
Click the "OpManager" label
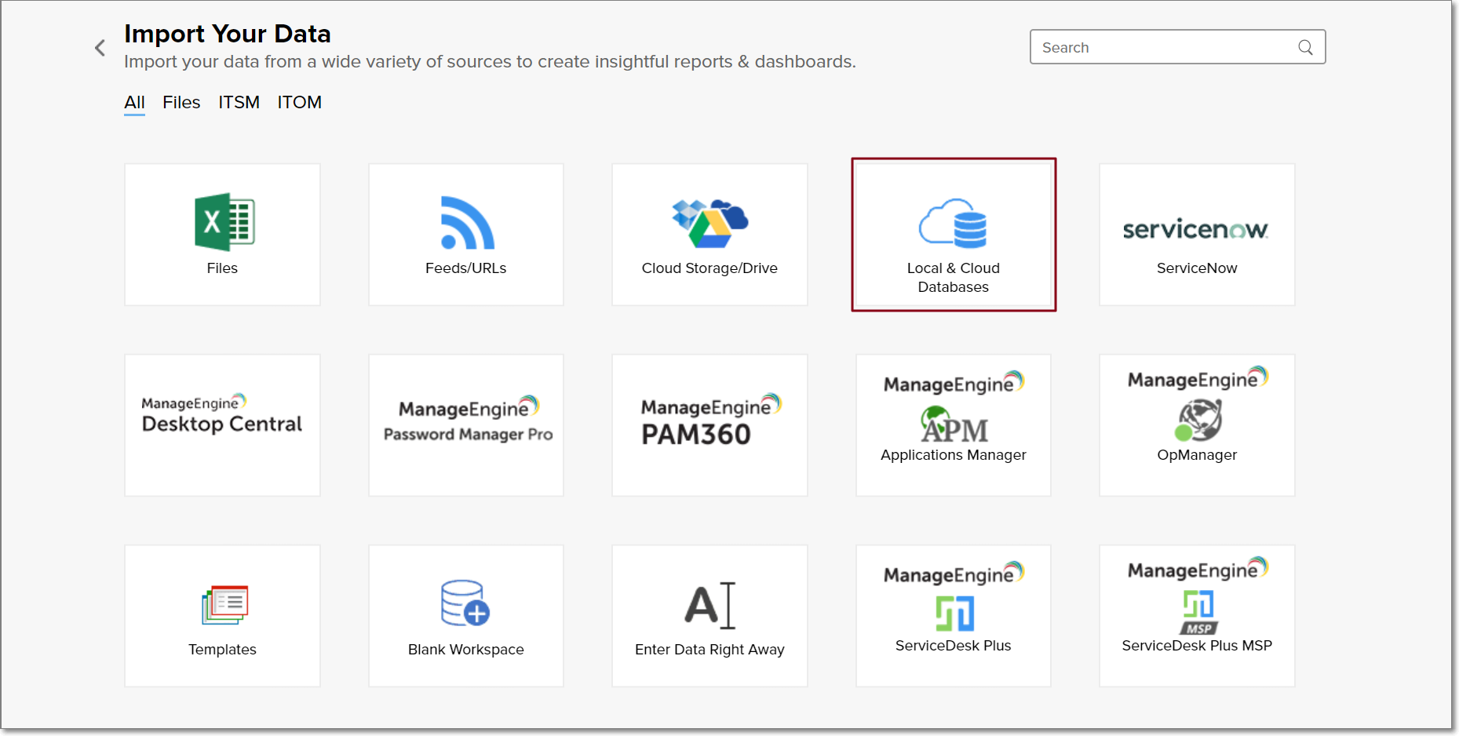(x=1197, y=455)
